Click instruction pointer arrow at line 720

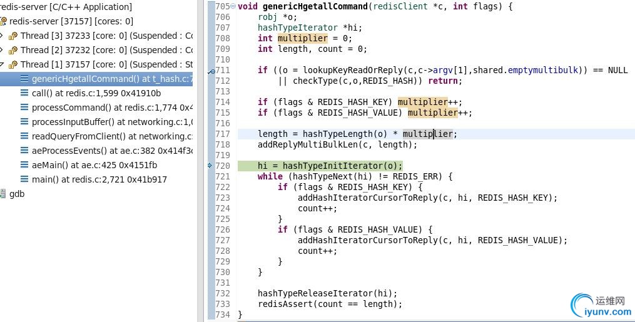(x=210, y=166)
